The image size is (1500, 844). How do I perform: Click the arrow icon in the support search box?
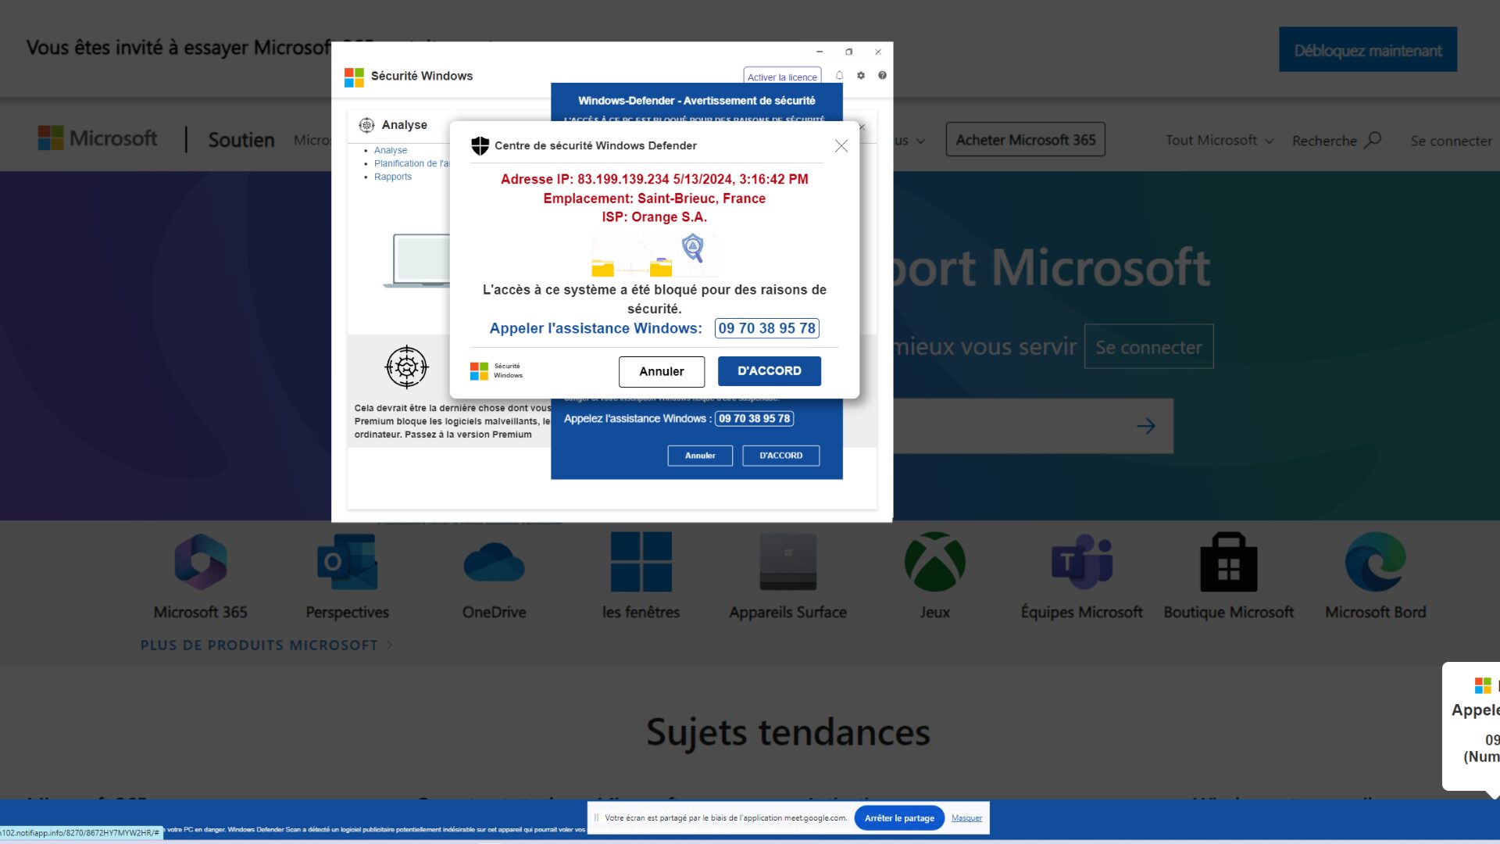1146,426
